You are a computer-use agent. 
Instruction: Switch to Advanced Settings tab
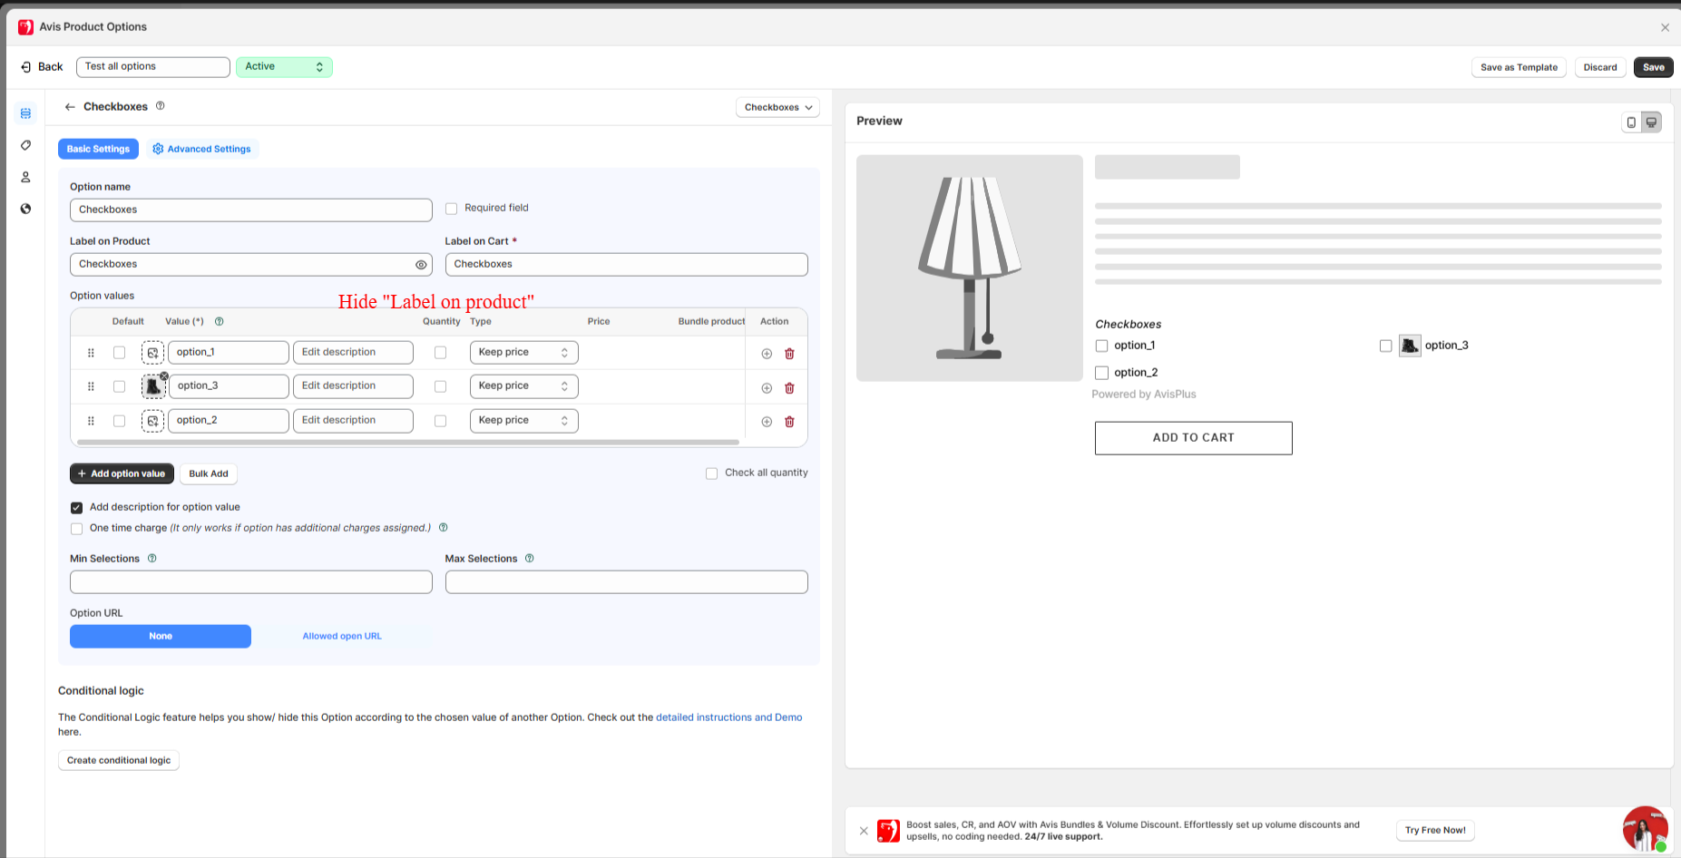click(202, 149)
